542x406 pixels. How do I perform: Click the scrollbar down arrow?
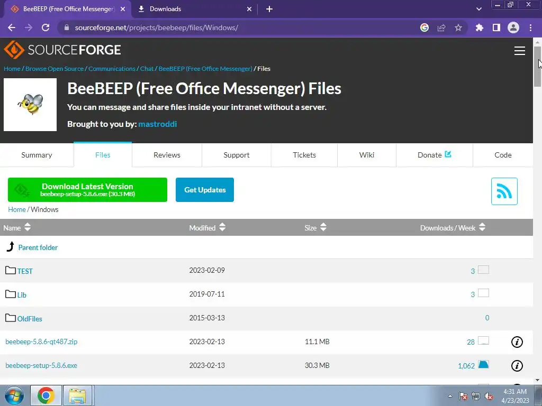pyautogui.click(x=537, y=380)
